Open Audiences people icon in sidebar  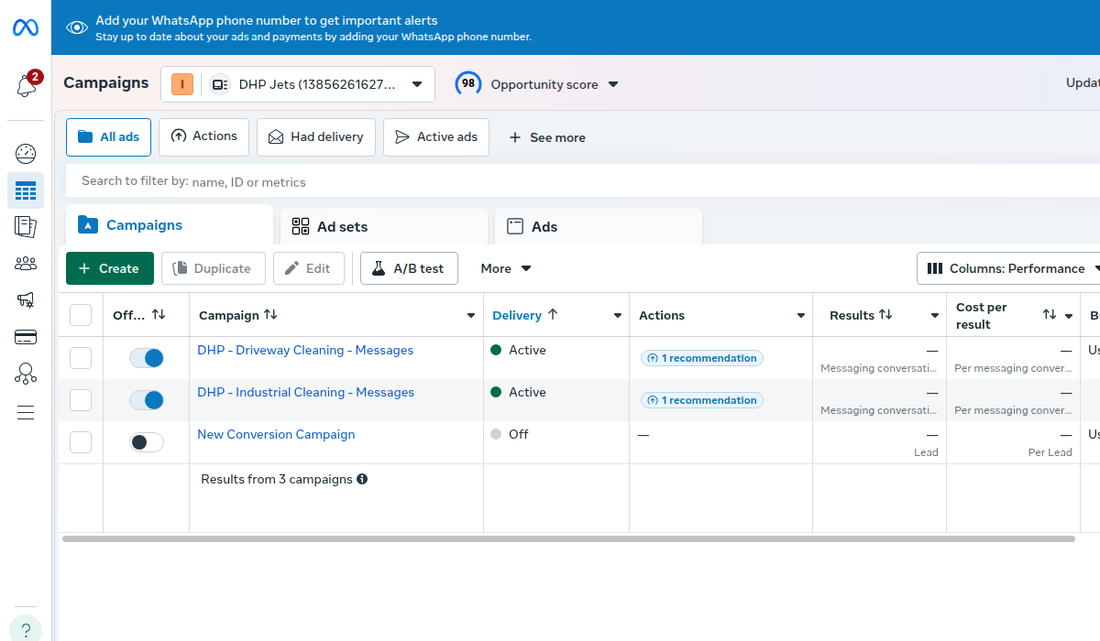pyautogui.click(x=26, y=264)
